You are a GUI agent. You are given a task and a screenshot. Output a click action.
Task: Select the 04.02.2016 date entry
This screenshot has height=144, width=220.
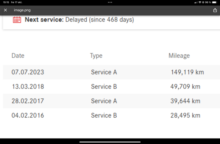(x=28, y=115)
